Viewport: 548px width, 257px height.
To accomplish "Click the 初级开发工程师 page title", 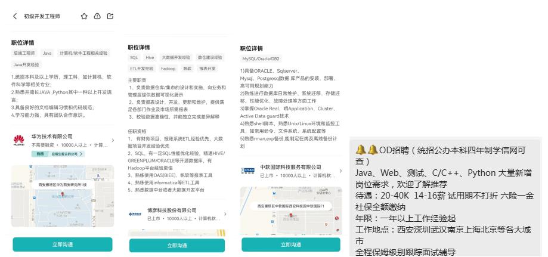I will pyautogui.click(x=42, y=17).
